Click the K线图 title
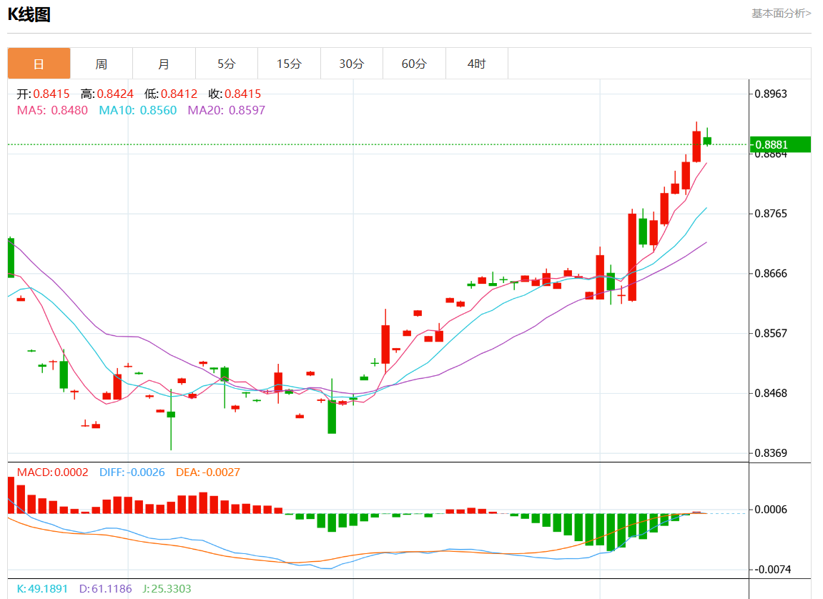The height and width of the screenshot is (599, 823). [29, 14]
